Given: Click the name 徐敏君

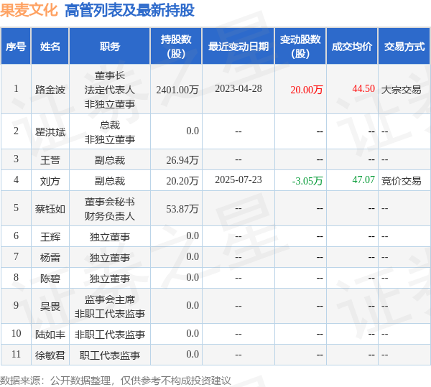Looking at the screenshot, I should [50, 355].
